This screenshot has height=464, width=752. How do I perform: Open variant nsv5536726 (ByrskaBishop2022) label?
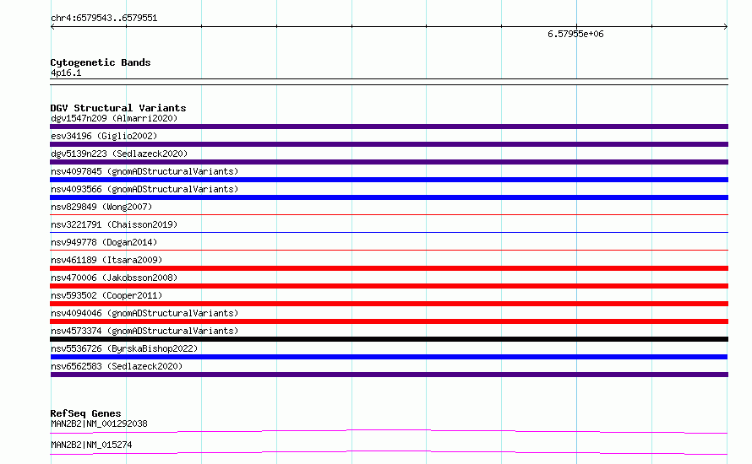[124, 348]
